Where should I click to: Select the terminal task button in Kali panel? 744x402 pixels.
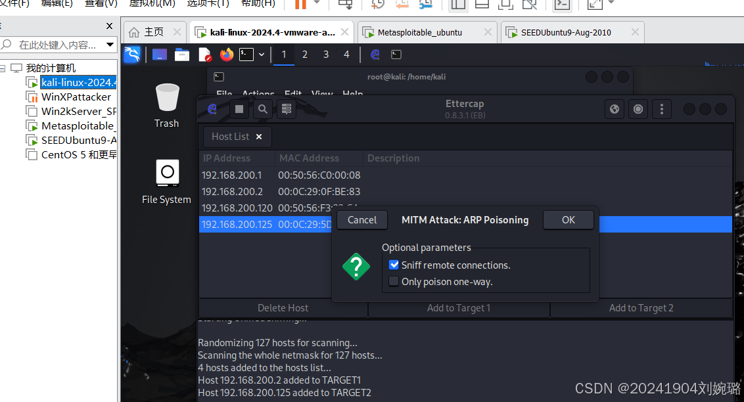[x=396, y=55]
